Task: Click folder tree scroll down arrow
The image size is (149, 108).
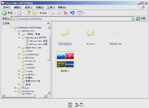Action: [x=49, y=93]
